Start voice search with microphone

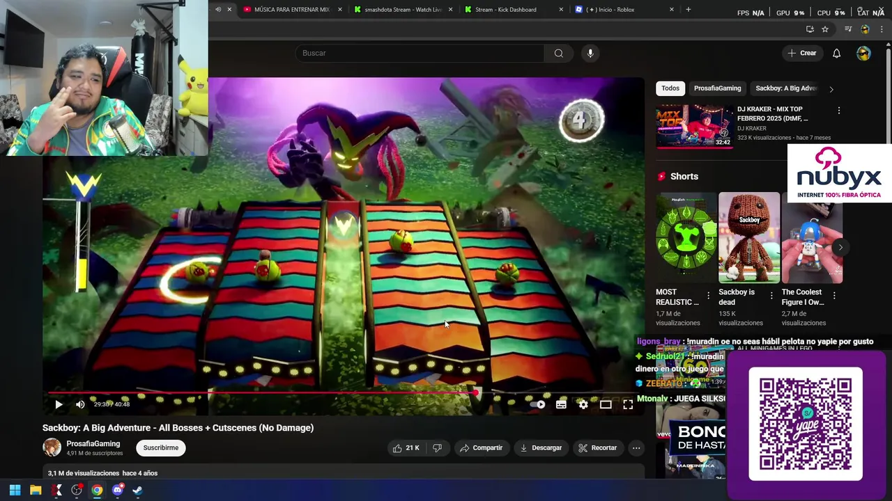point(590,53)
